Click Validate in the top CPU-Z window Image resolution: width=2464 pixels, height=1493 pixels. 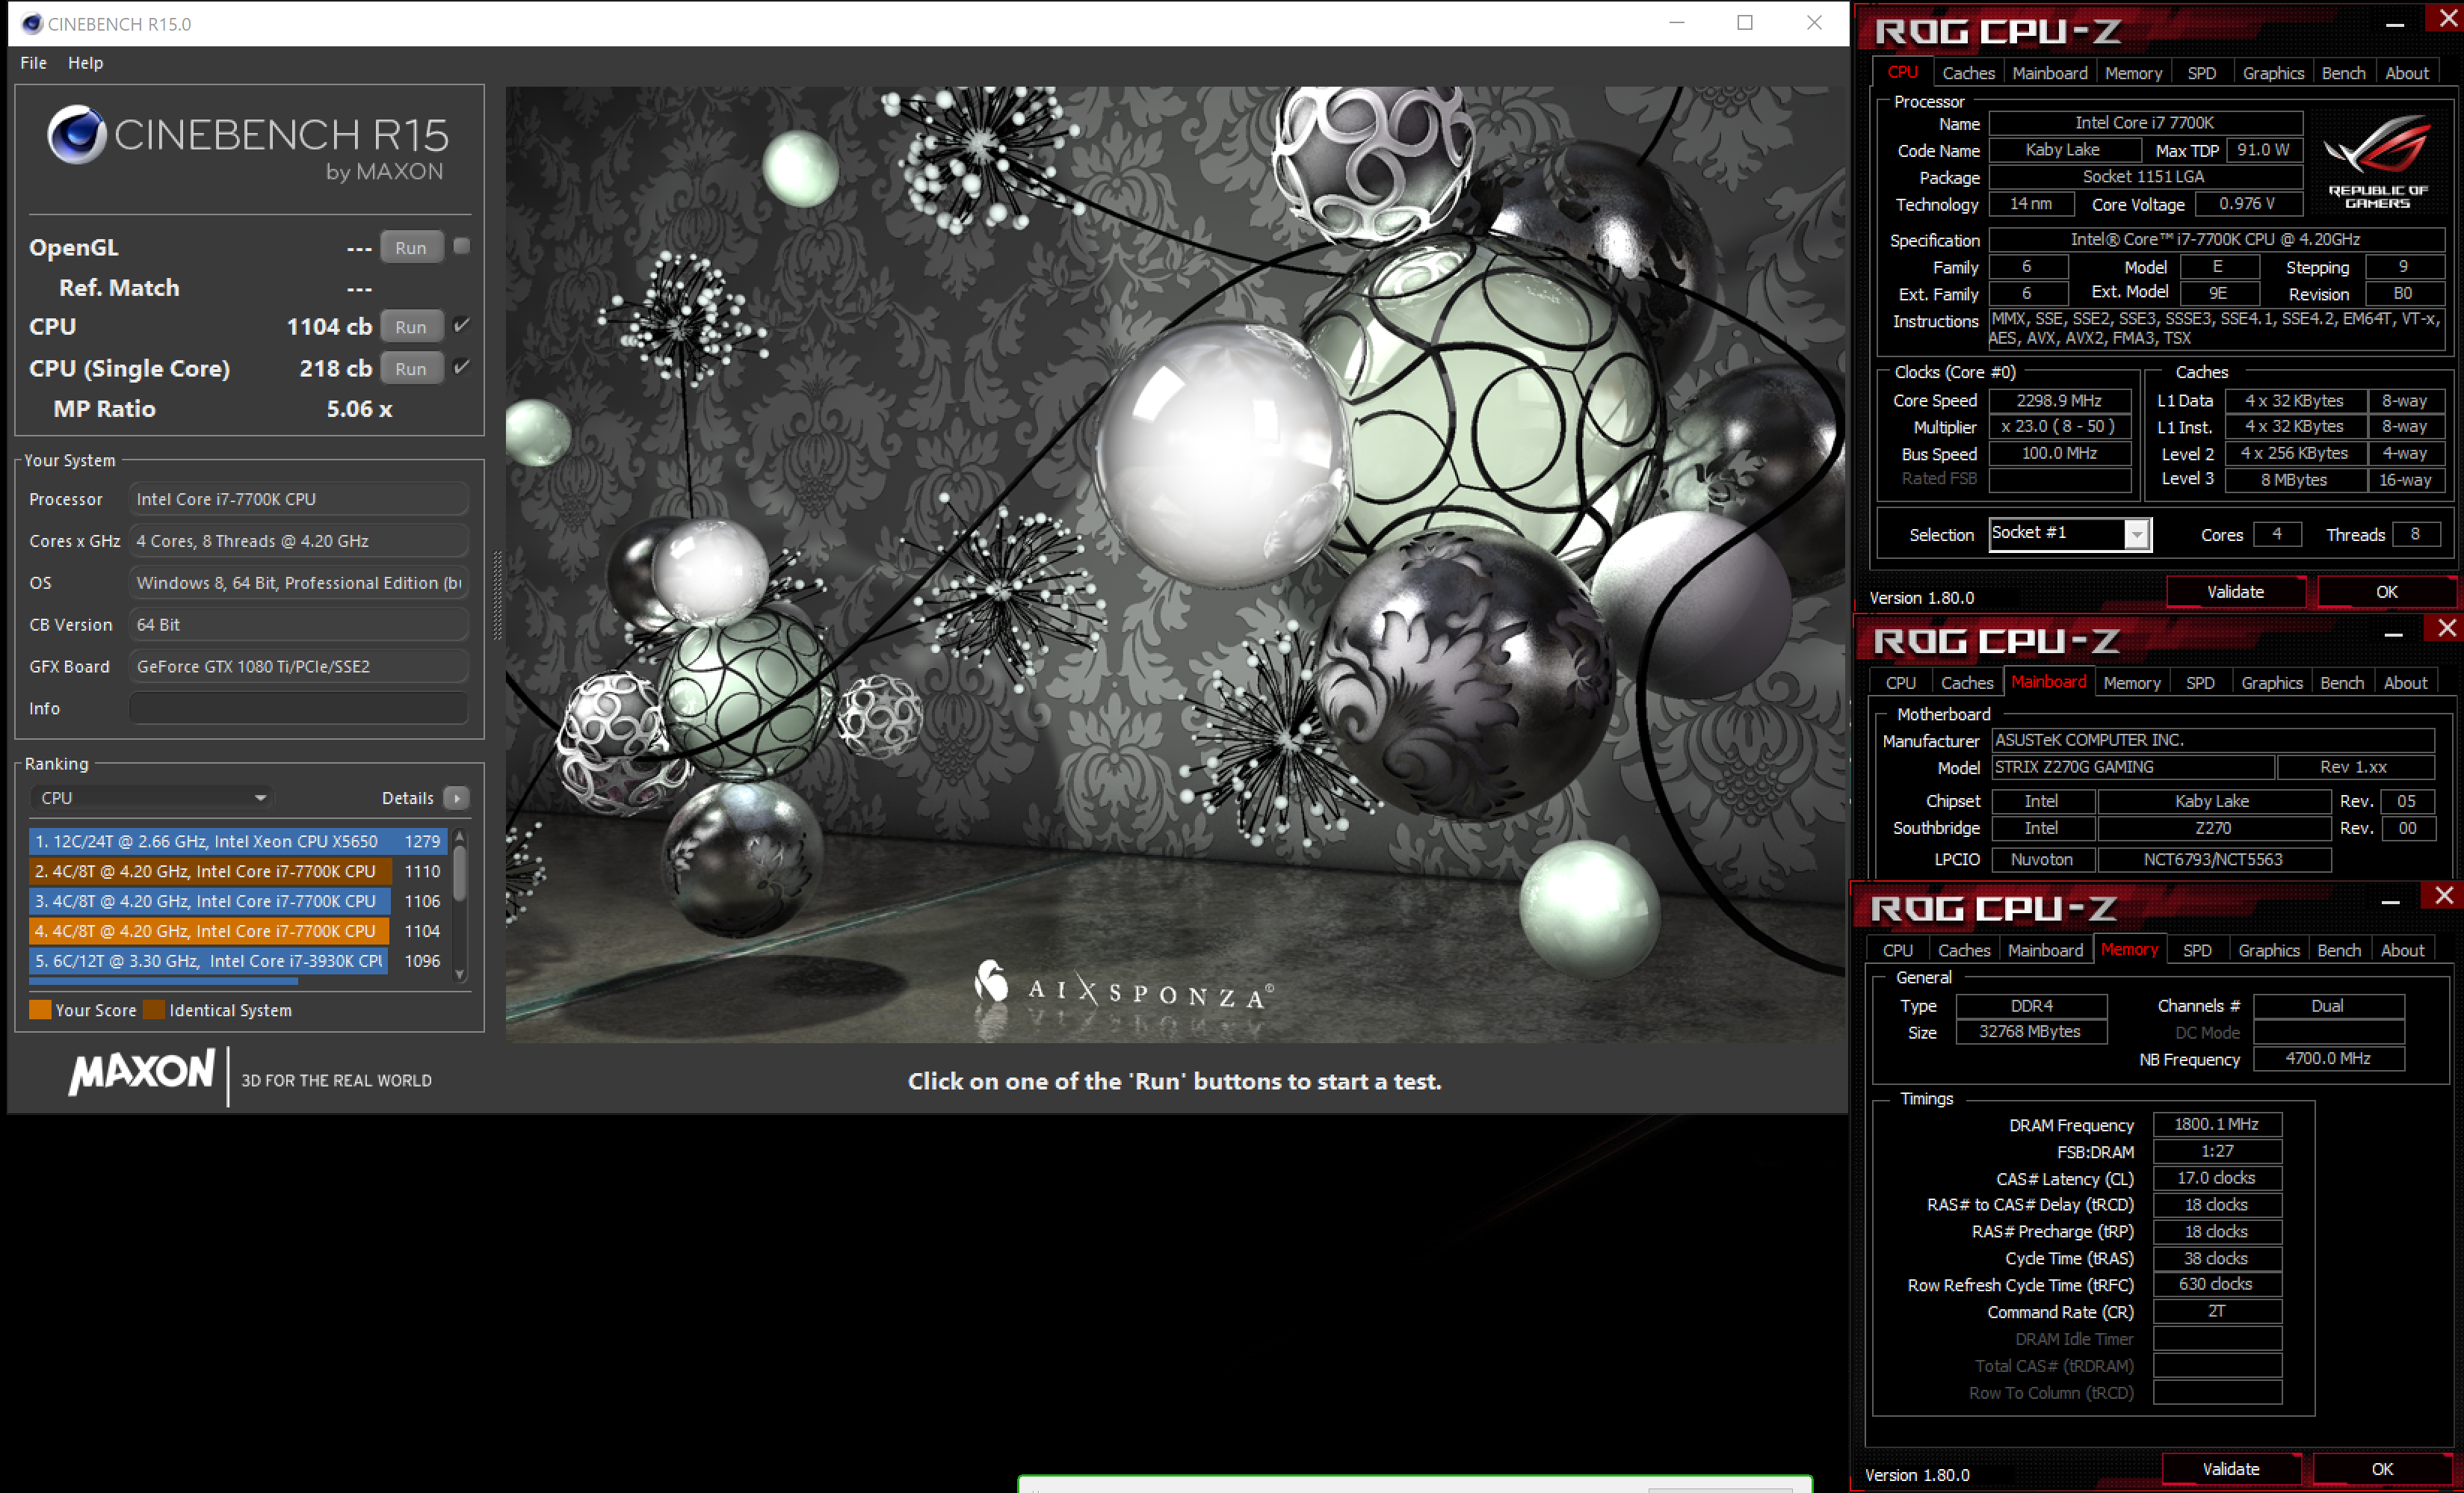point(2235,592)
